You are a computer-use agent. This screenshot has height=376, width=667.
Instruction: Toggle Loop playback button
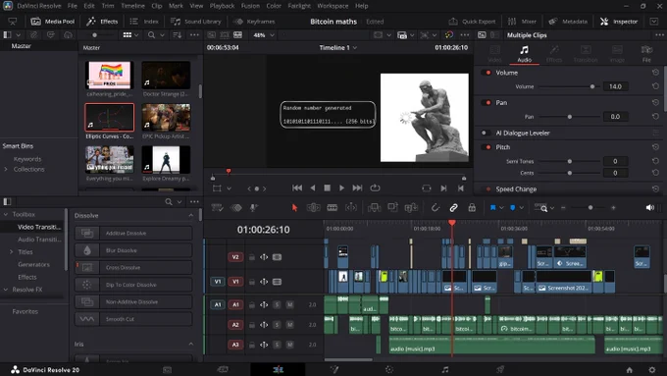[375, 188]
